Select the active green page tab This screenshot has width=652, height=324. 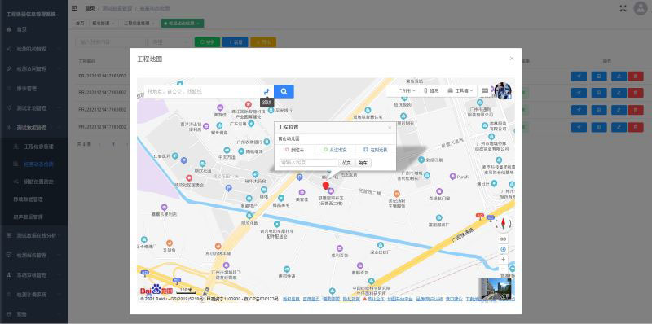[x=183, y=24]
